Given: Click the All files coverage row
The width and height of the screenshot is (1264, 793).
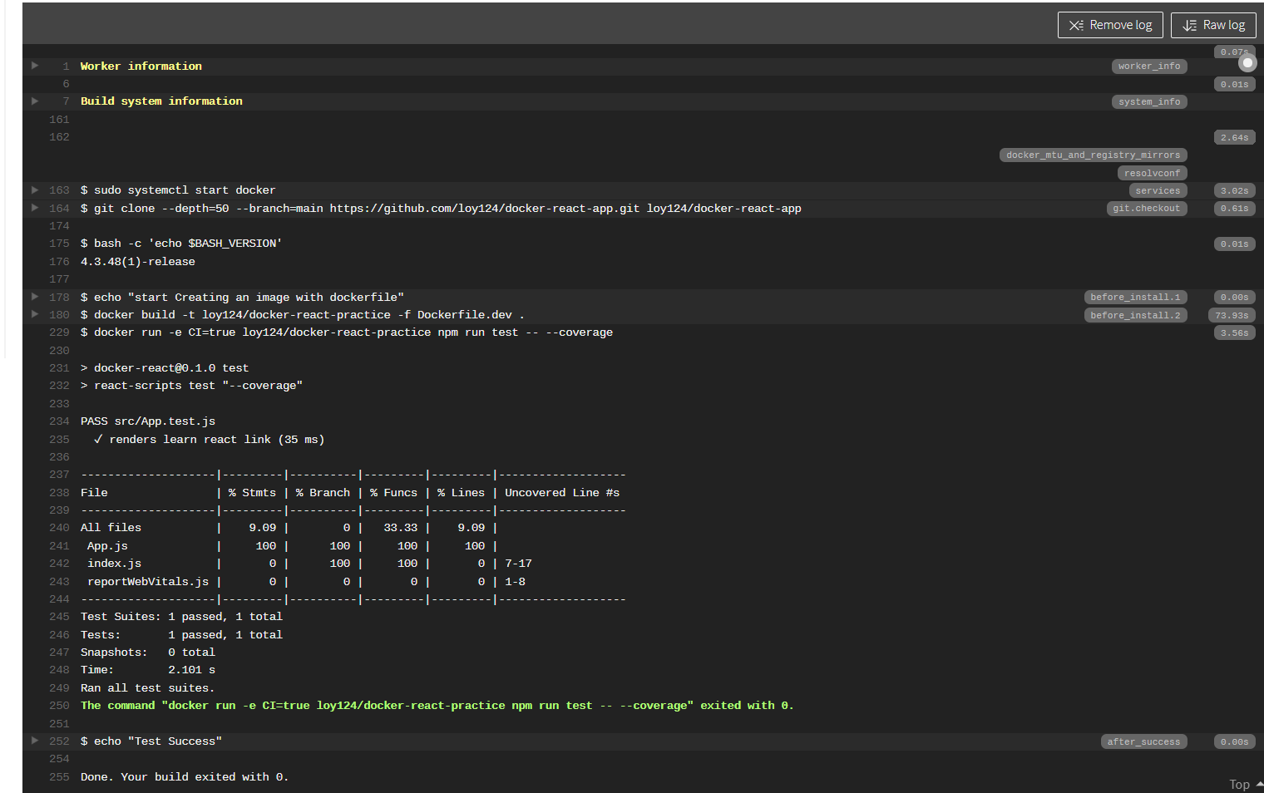Looking at the screenshot, I should (289, 528).
